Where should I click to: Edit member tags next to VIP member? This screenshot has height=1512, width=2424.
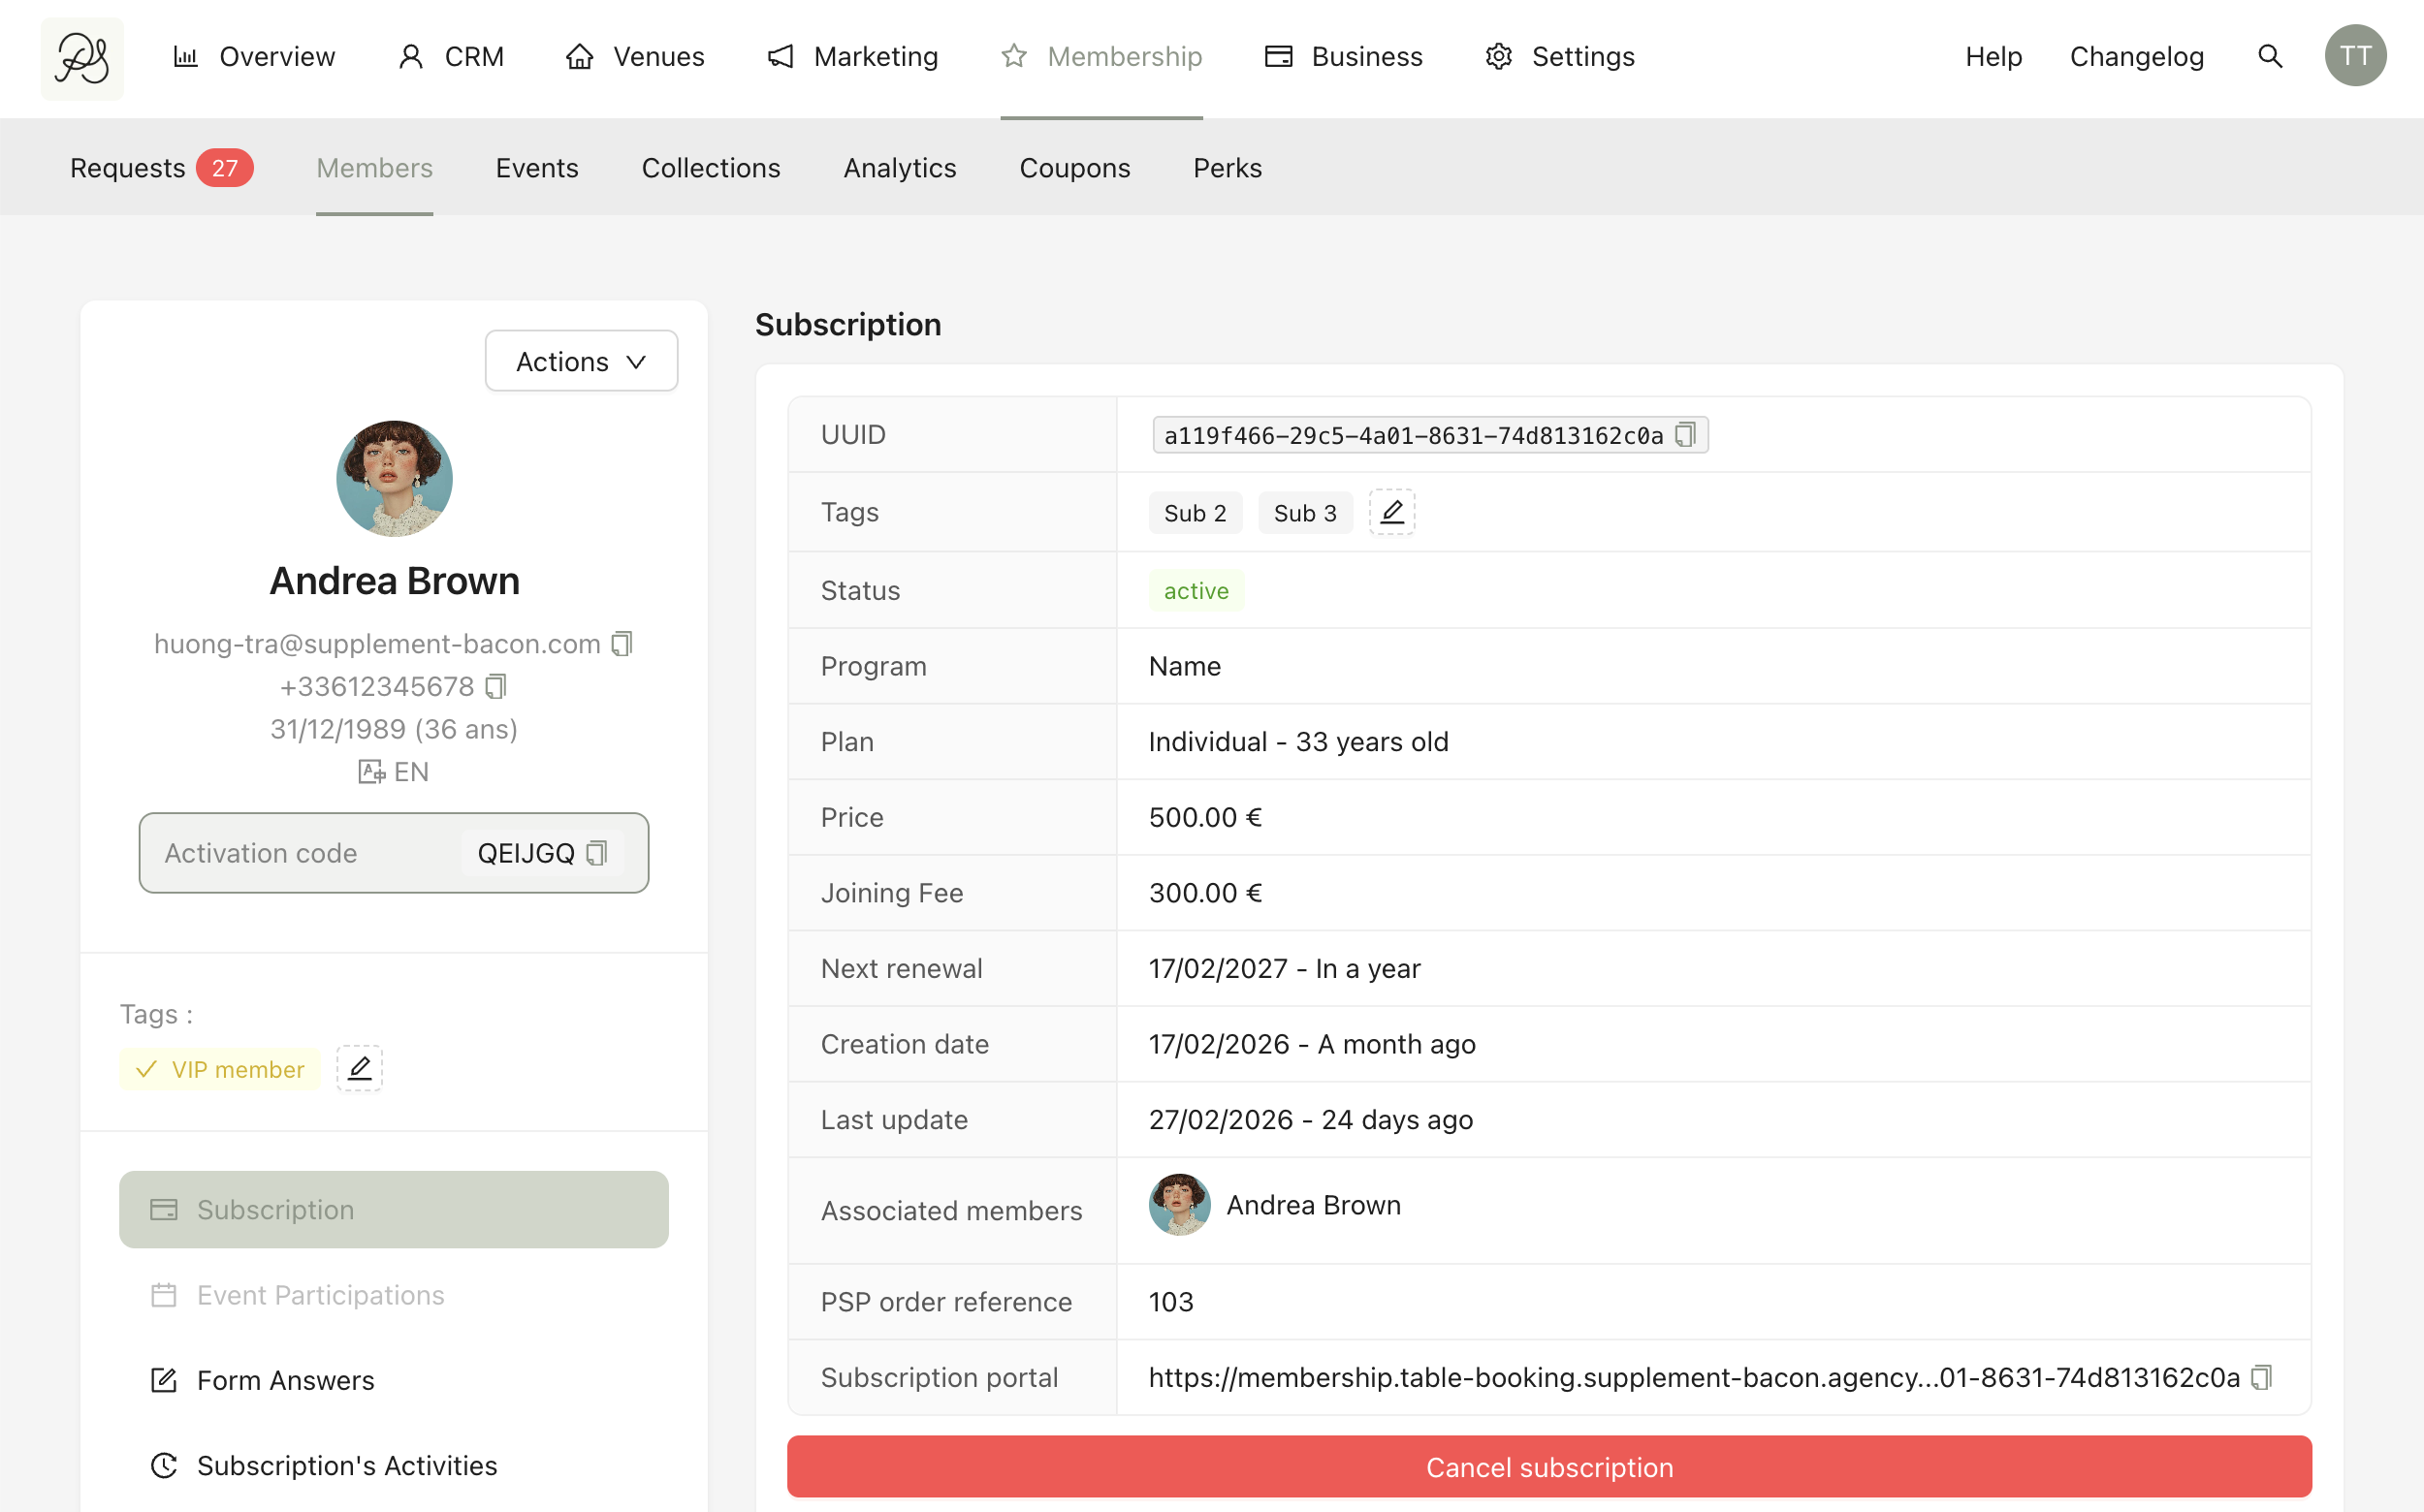[359, 1068]
